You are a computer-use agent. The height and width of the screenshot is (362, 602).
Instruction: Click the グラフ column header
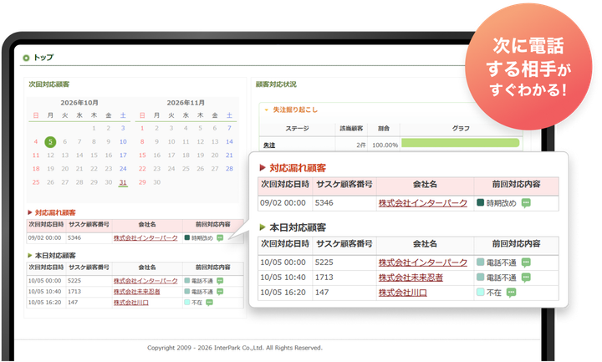pos(461,128)
